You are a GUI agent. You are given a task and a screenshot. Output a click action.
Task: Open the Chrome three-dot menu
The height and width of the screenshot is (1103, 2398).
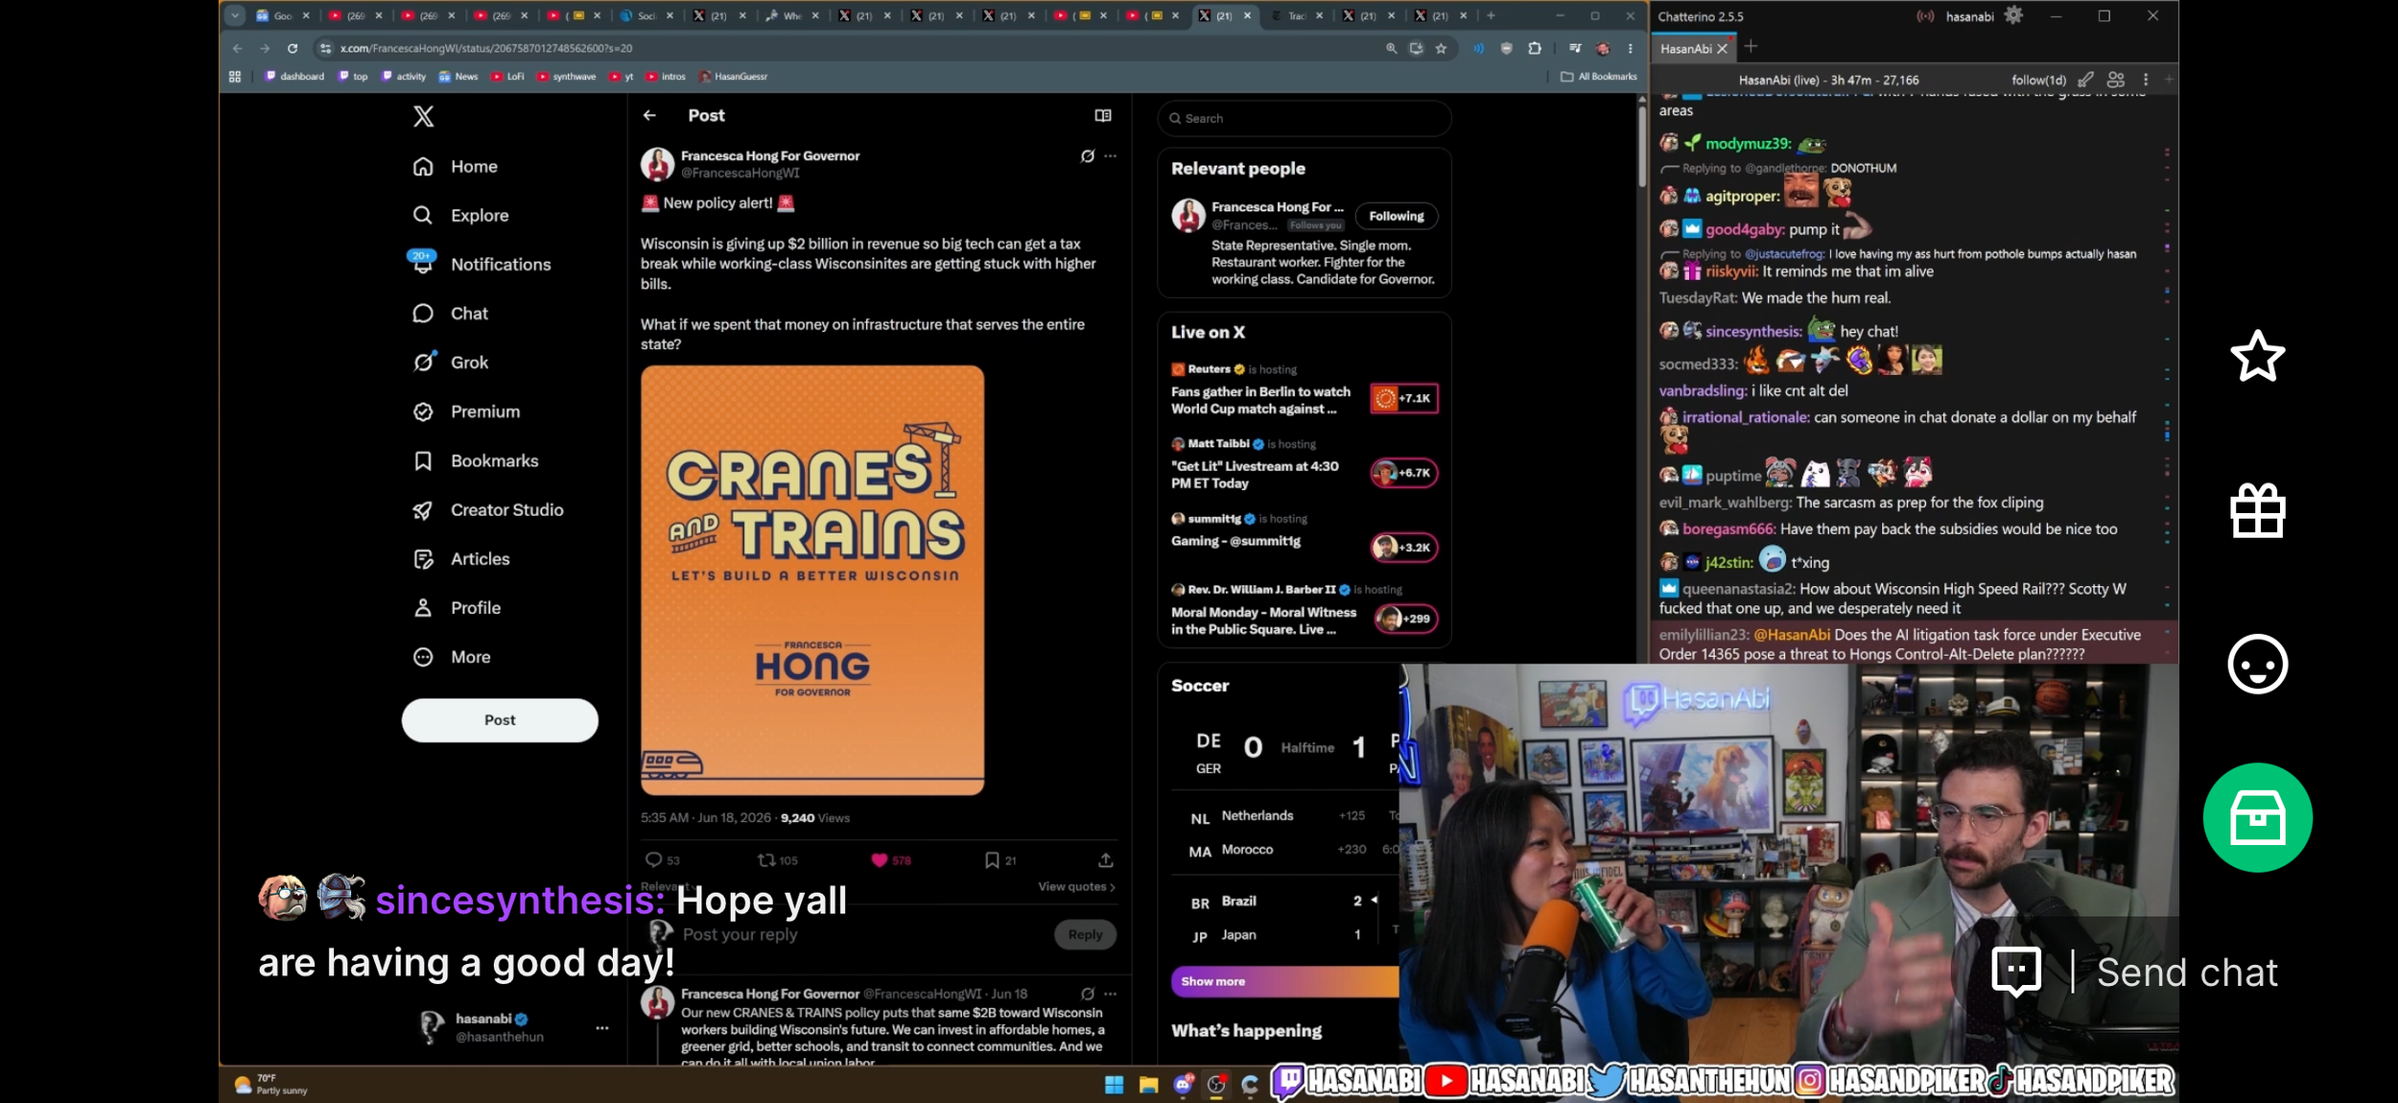point(1631,49)
